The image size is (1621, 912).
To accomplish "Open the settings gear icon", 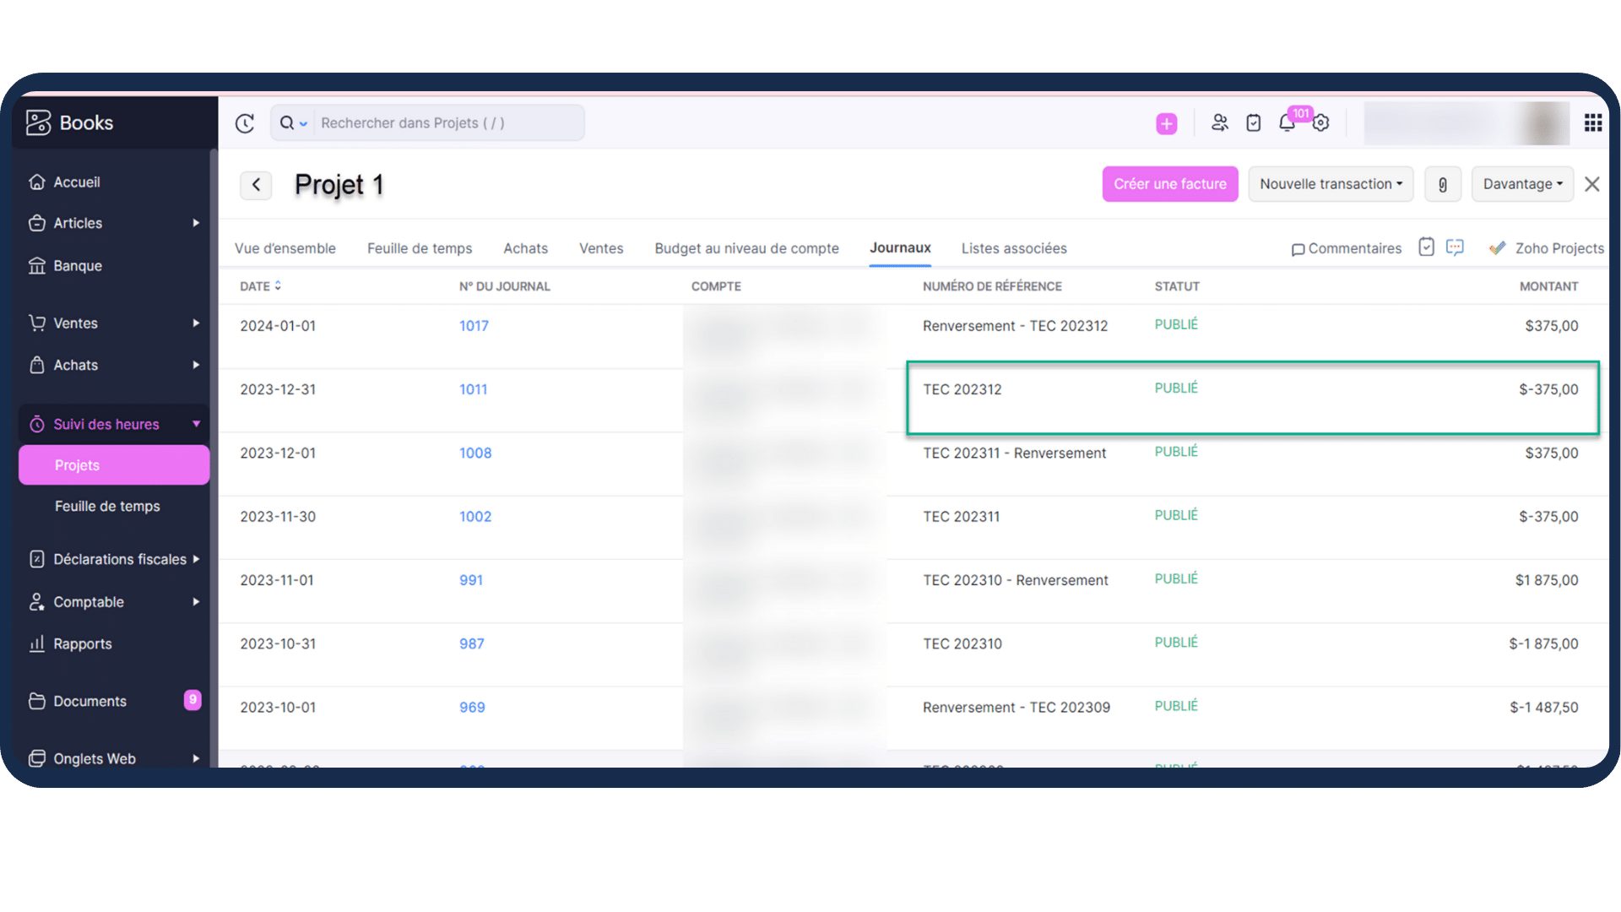I will pos(1321,123).
